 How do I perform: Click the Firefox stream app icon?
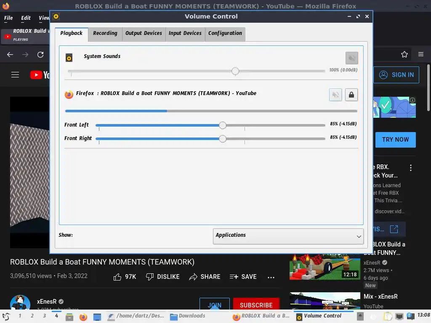pos(69,95)
